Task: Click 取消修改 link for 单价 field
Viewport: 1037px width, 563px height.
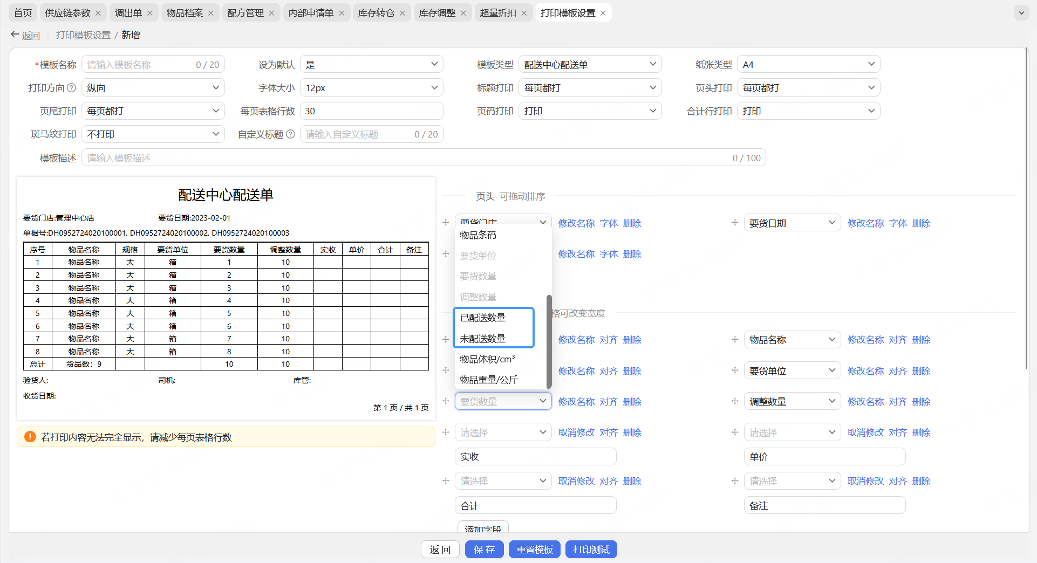Action: [865, 432]
